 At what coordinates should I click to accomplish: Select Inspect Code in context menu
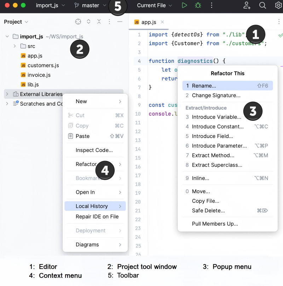(x=95, y=150)
